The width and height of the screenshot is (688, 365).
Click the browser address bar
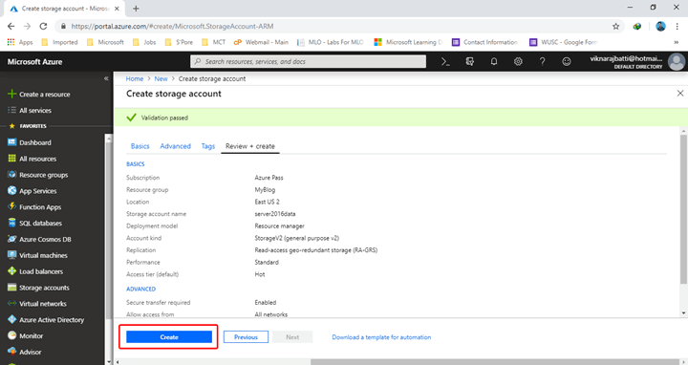[x=338, y=27]
